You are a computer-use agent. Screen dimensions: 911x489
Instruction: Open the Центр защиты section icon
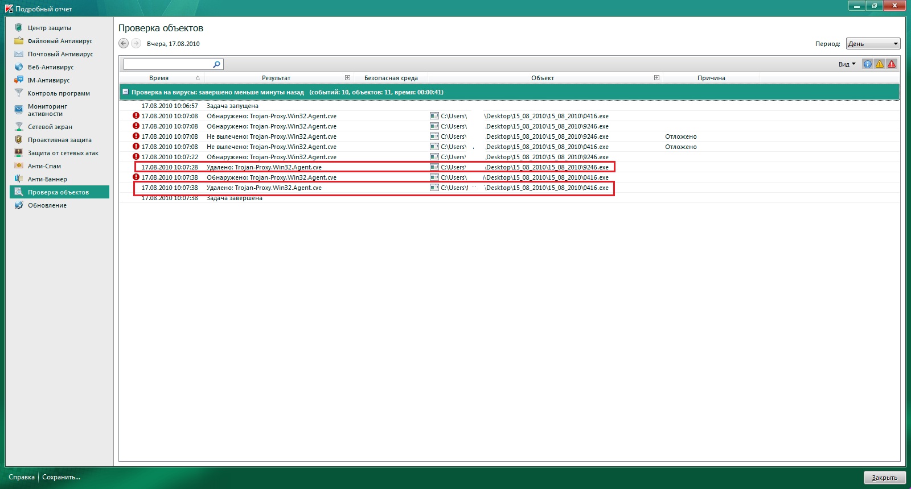click(x=19, y=27)
